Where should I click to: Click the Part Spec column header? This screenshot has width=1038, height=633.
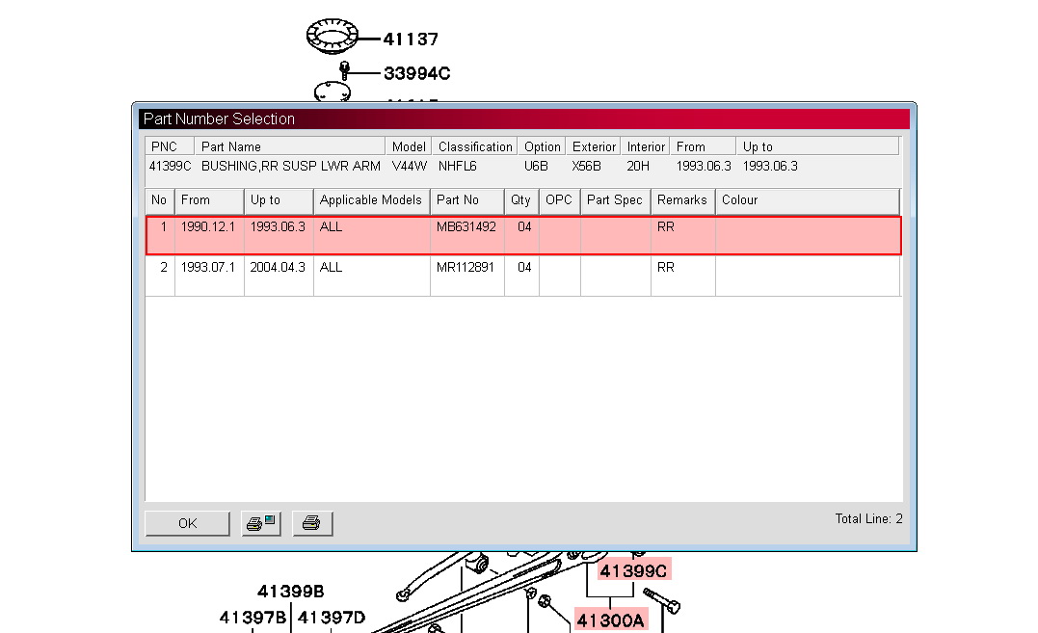tap(615, 200)
